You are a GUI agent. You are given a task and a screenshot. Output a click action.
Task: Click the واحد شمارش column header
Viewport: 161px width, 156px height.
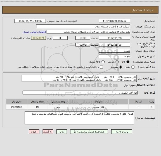point(58,102)
